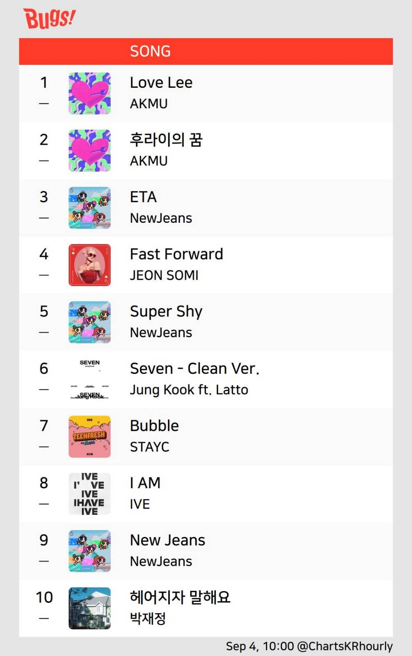
Task: Click the Seven - Clean Ver. title
Action: (195, 368)
